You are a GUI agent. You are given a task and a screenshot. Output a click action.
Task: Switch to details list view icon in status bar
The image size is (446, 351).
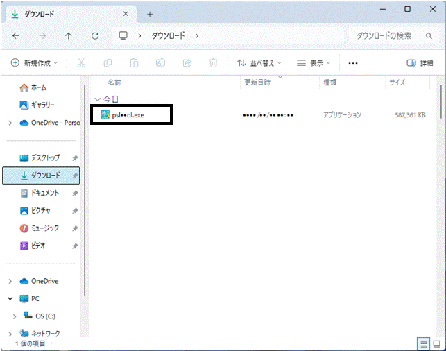click(424, 344)
